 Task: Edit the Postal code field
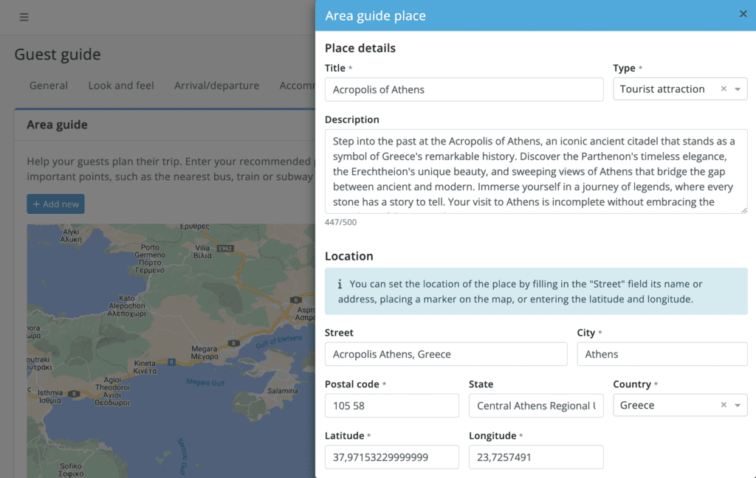(391, 406)
